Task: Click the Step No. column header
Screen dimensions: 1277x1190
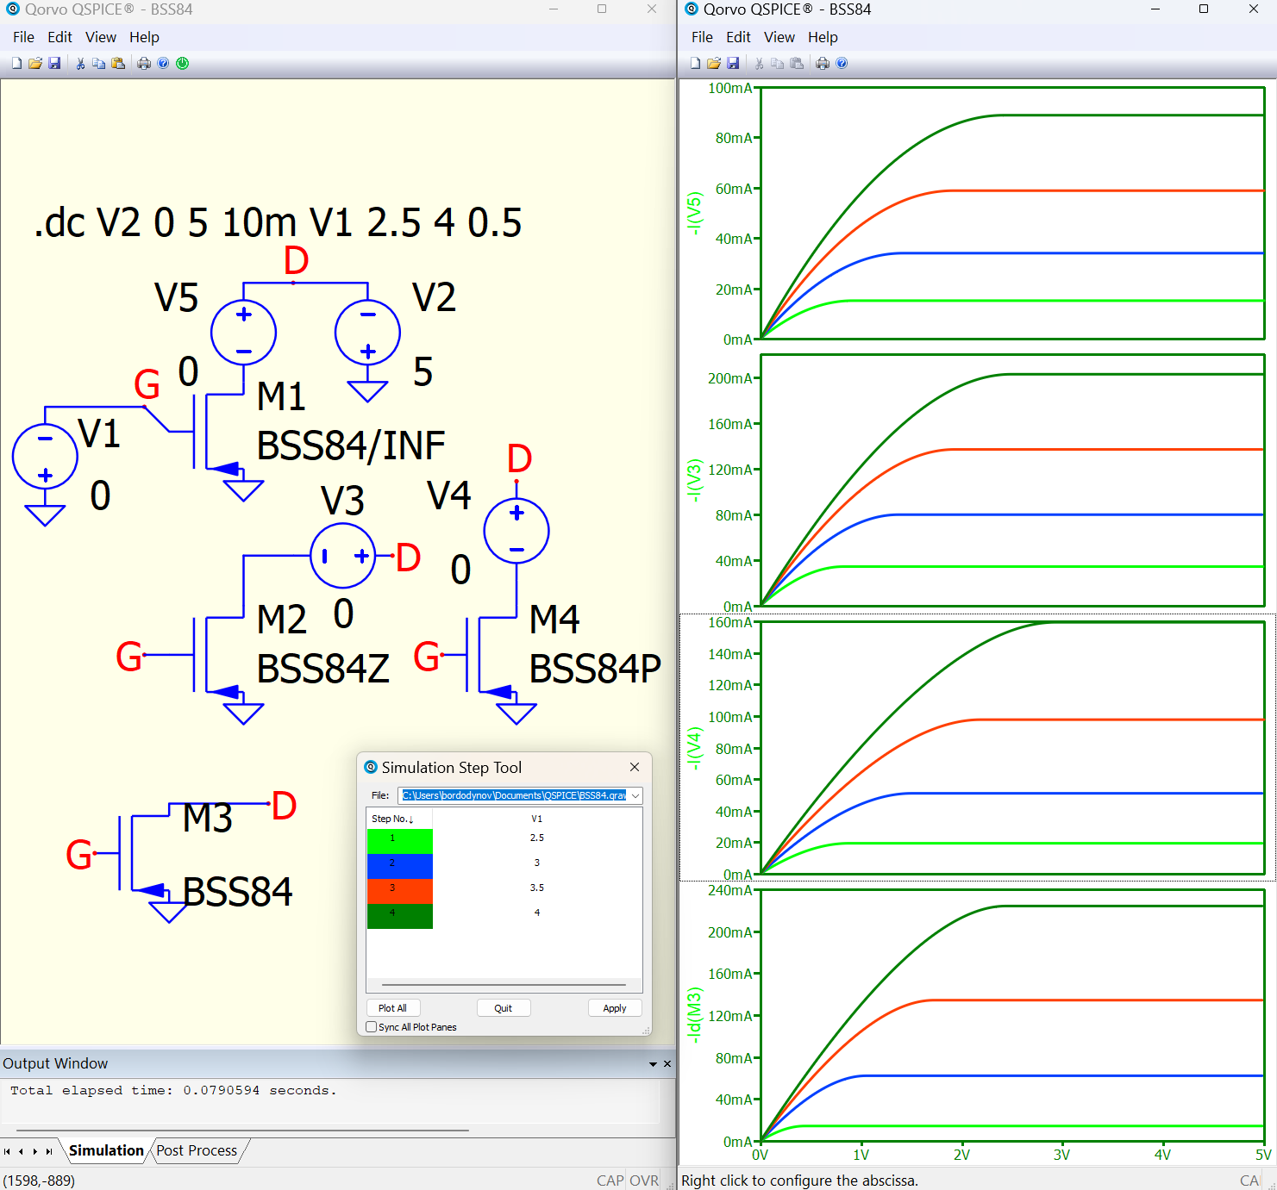Action: [399, 819]
